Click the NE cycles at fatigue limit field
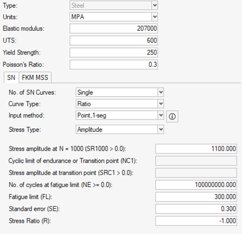242x234 pixels. (196, 185)
